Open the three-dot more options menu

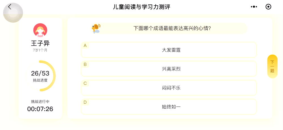tap(254, 7)
